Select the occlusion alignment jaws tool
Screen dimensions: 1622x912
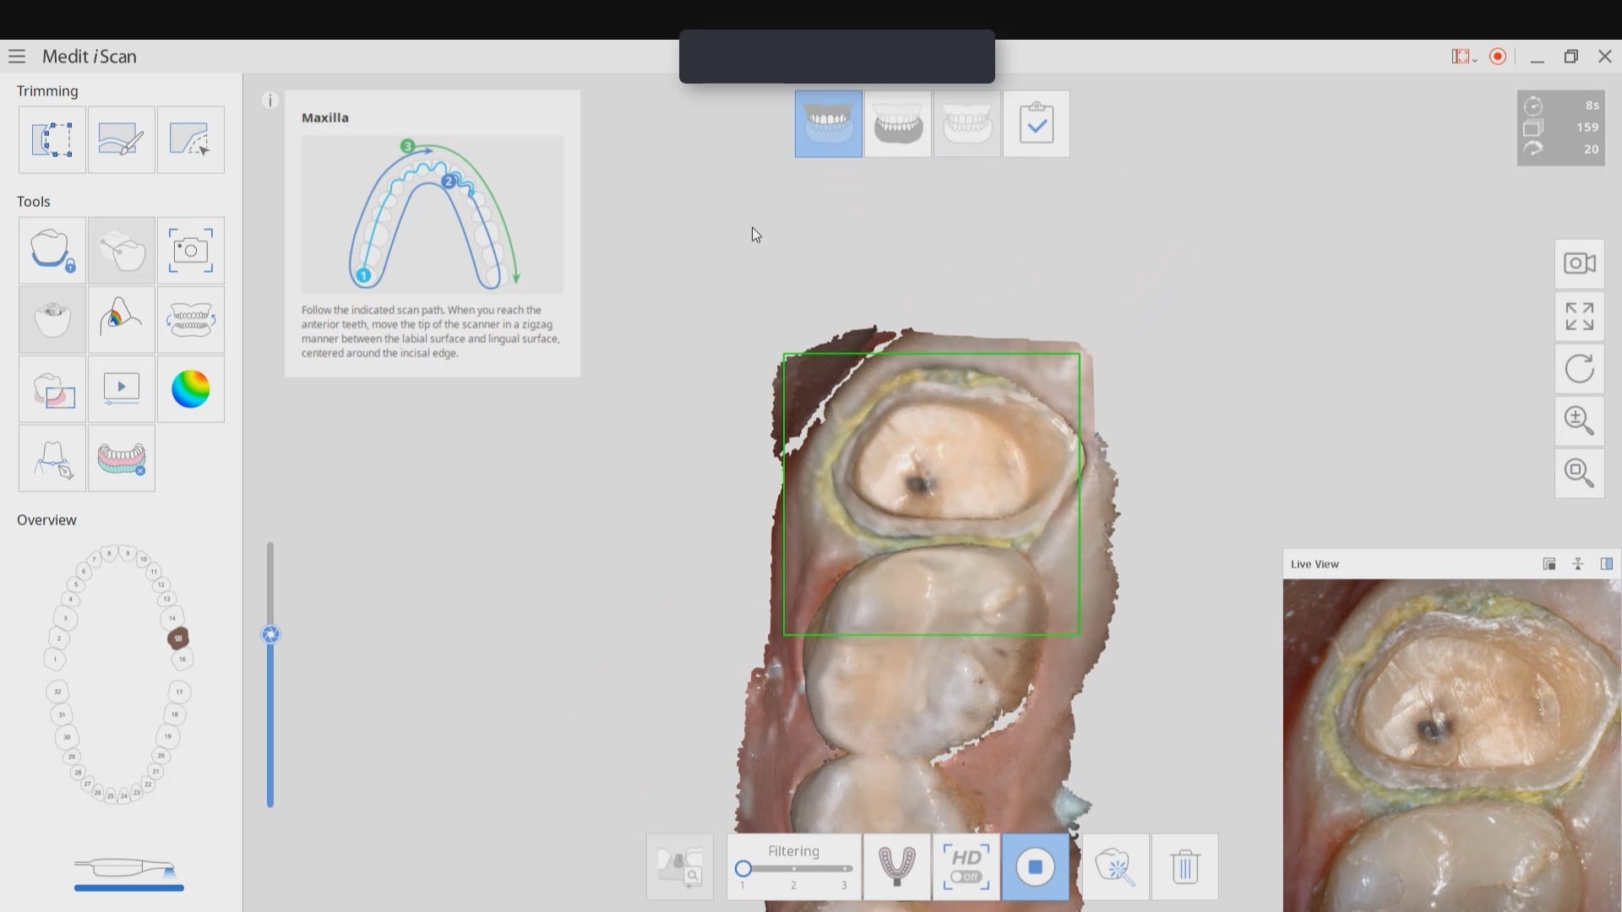coord(191,320)
